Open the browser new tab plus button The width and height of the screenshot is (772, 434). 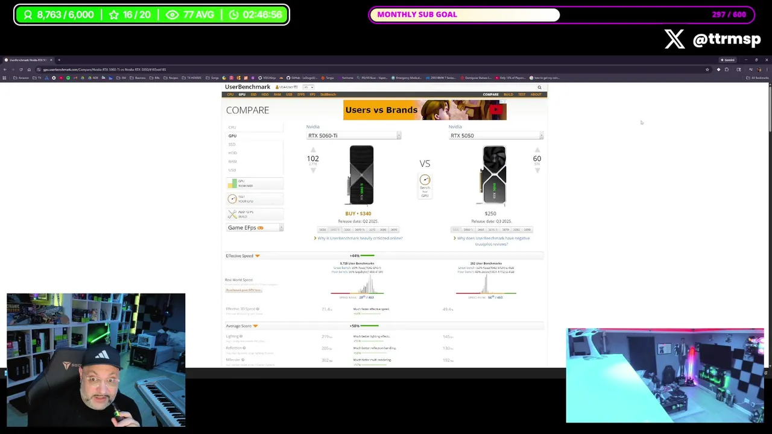click(59, 60)
